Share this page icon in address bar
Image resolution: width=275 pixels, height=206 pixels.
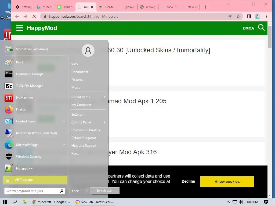tap(230, 16)
